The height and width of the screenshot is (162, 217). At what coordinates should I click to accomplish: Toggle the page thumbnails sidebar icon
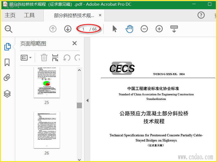[8, 47]
